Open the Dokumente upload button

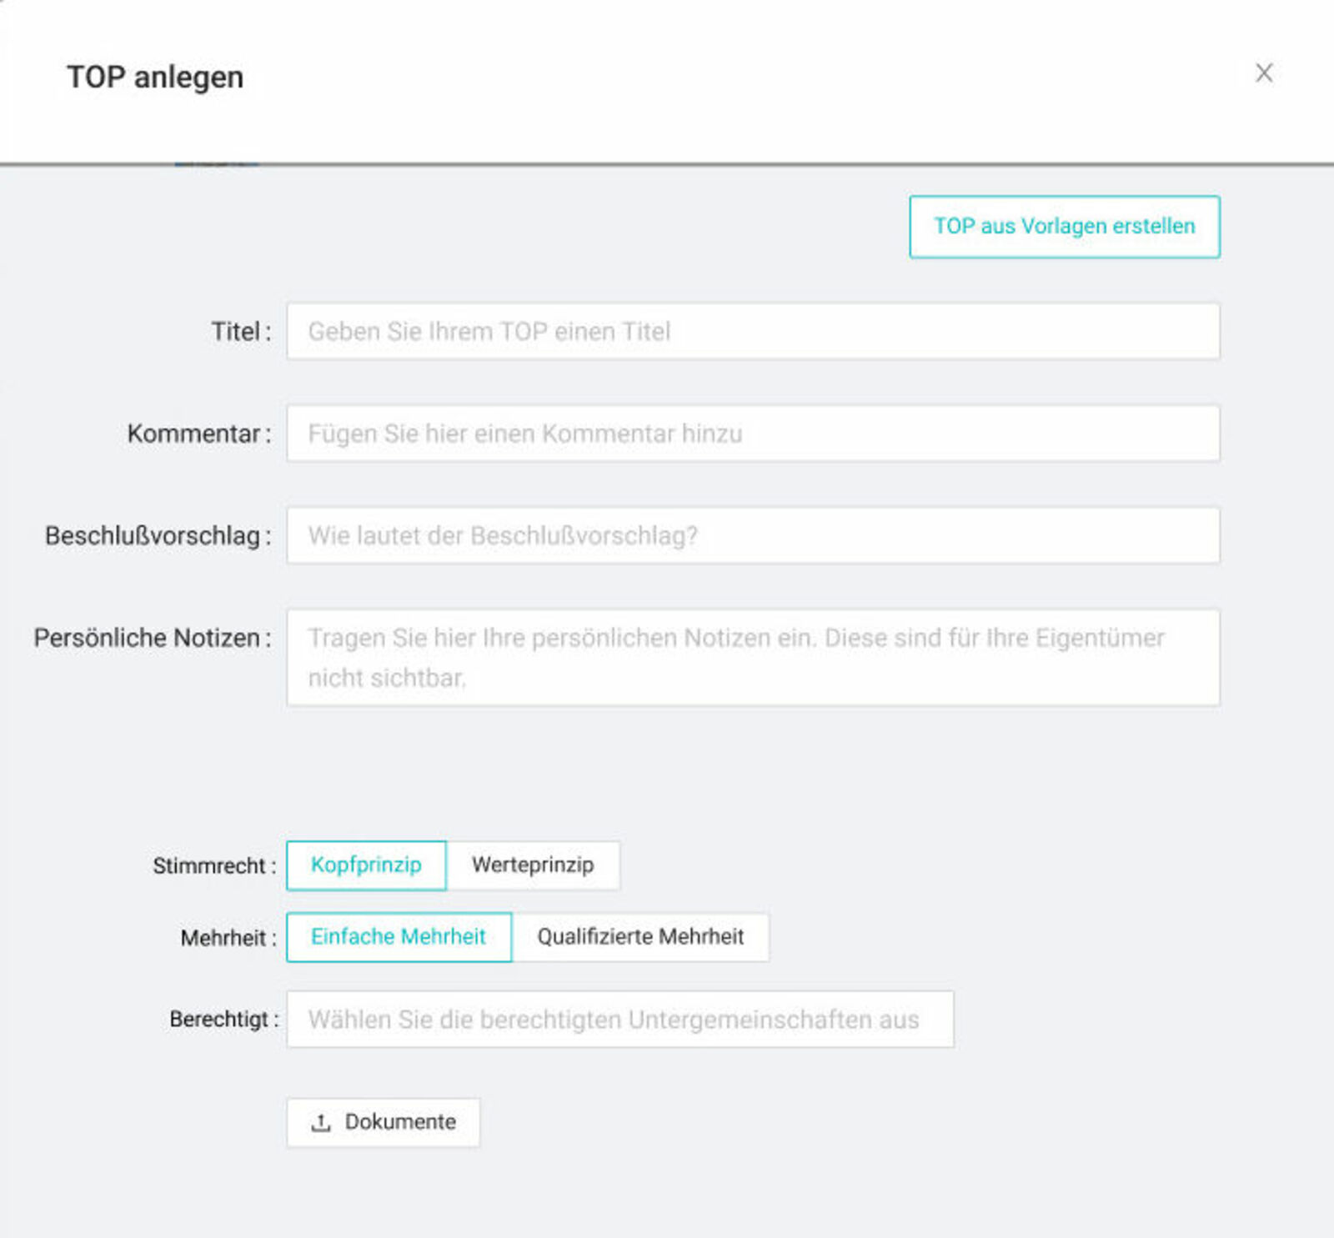384,1123
